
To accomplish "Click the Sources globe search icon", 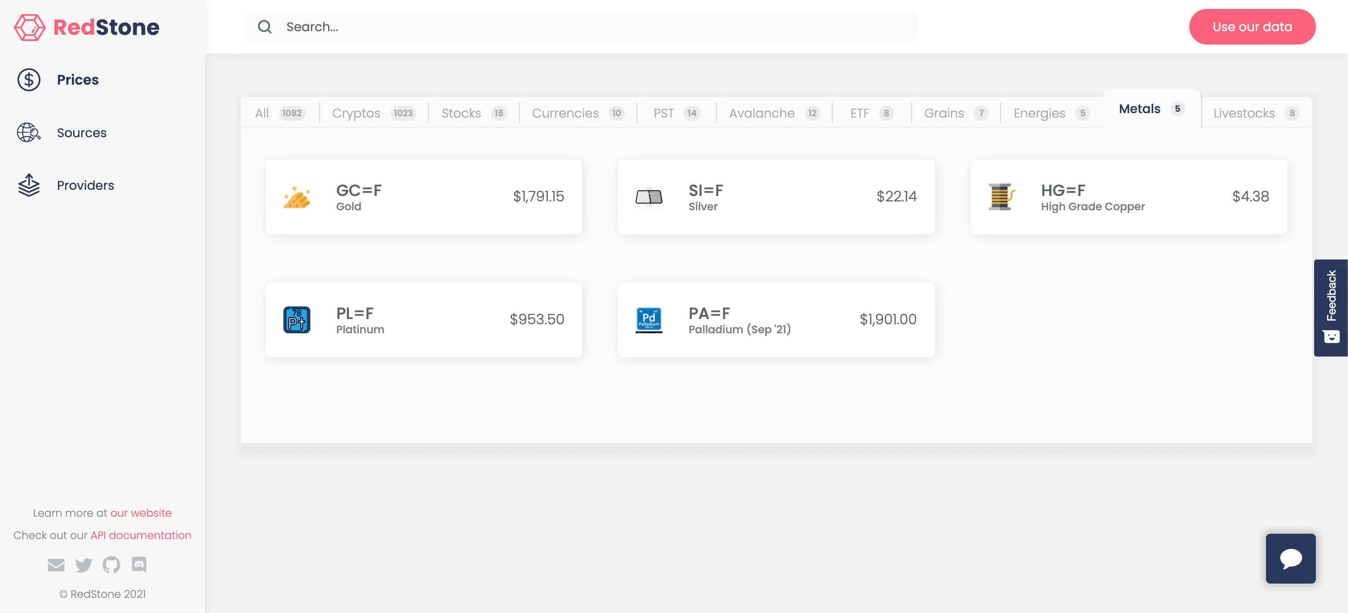I will [29, 132].
